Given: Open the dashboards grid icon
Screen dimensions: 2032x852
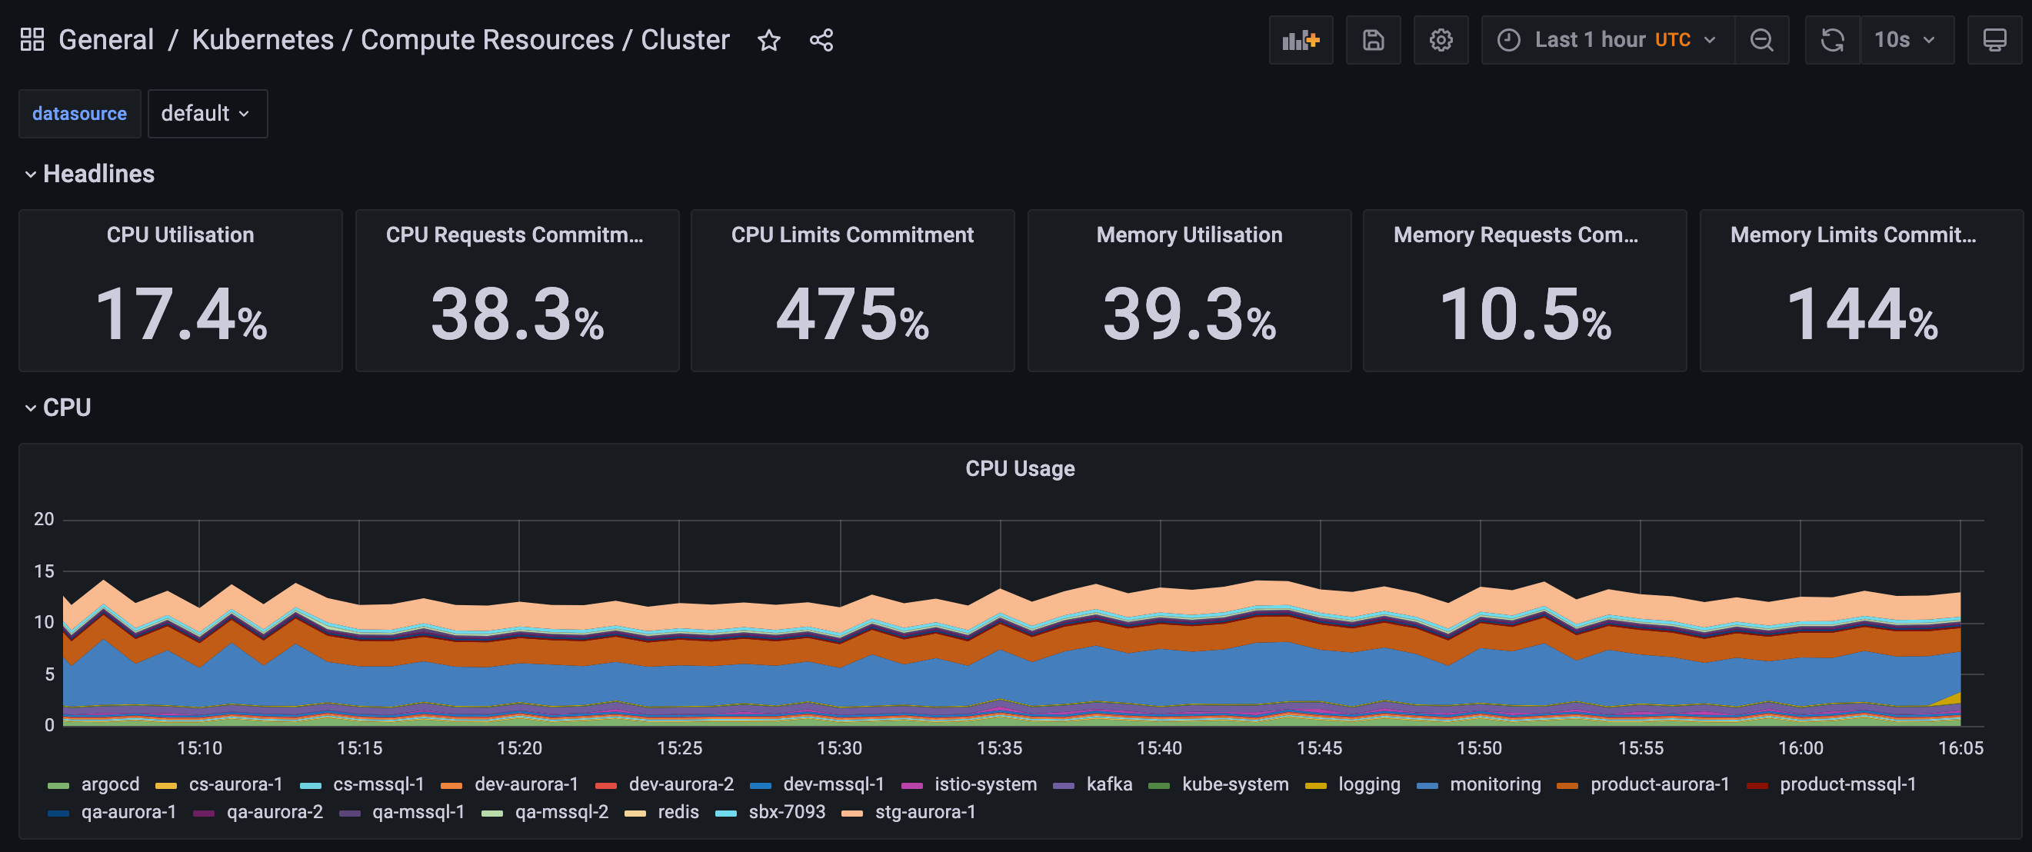Looking at the screenshot, I should pos(32,39).
